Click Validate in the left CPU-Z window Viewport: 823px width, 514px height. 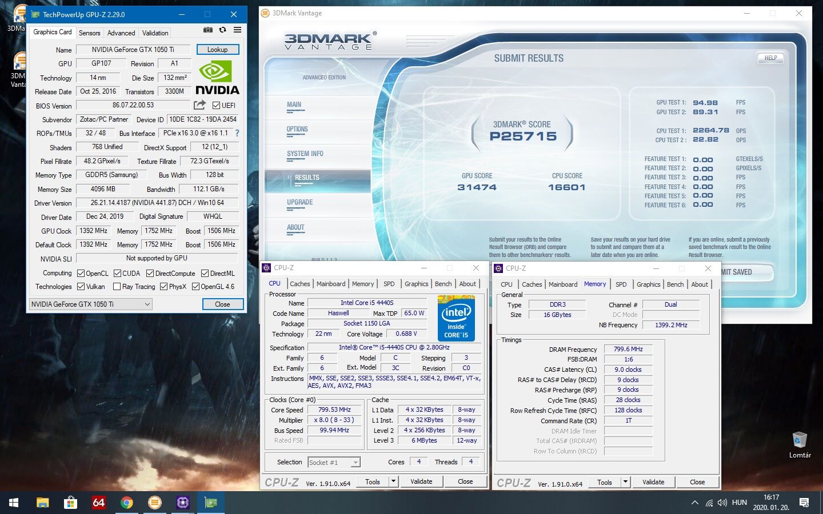coord(421,481)
